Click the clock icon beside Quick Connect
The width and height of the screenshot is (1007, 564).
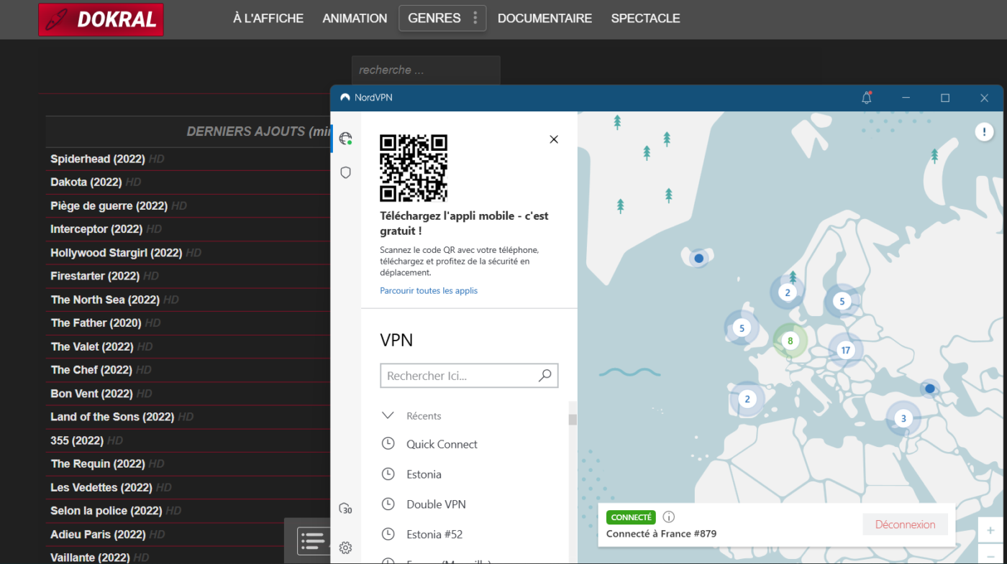point(388,444)
